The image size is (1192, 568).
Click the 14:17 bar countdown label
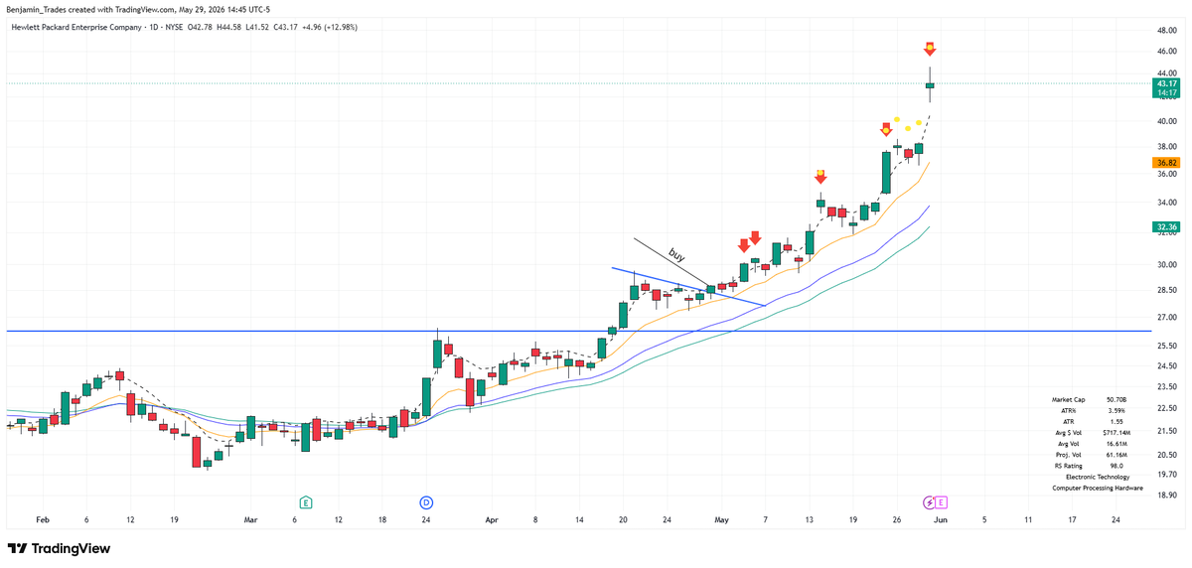point(1165,93)
